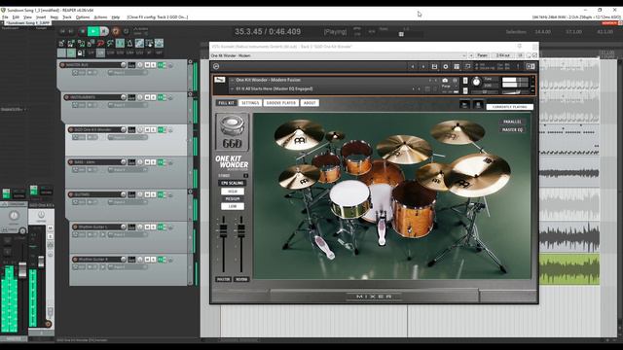Image resolution: width=623 pixels, height=350 pixels.
Task: Click Kontakt next preset arrow in header
Action: pos(423,67)
